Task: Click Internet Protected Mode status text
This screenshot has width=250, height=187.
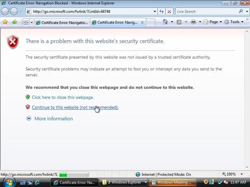Action: (x=166, y=175)
